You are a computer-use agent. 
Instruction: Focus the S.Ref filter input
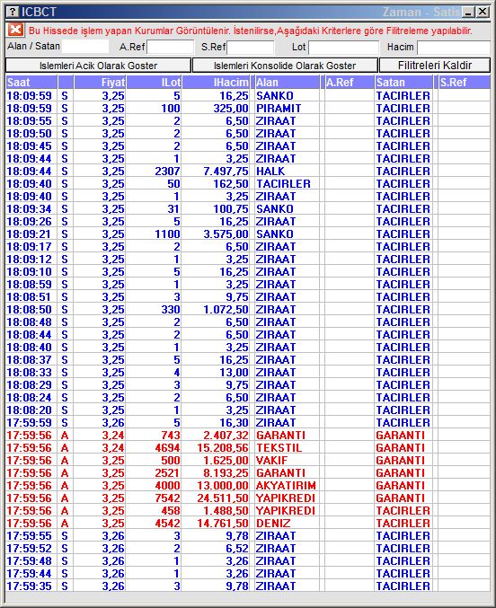(x=251, y=48)
